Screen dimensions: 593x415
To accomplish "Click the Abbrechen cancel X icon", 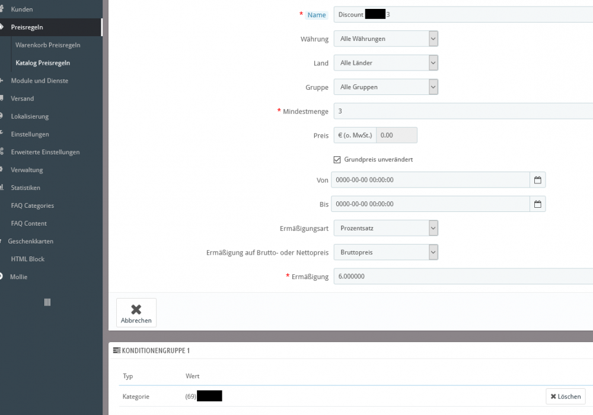I will pyautogui.click(x=136, y=309).
